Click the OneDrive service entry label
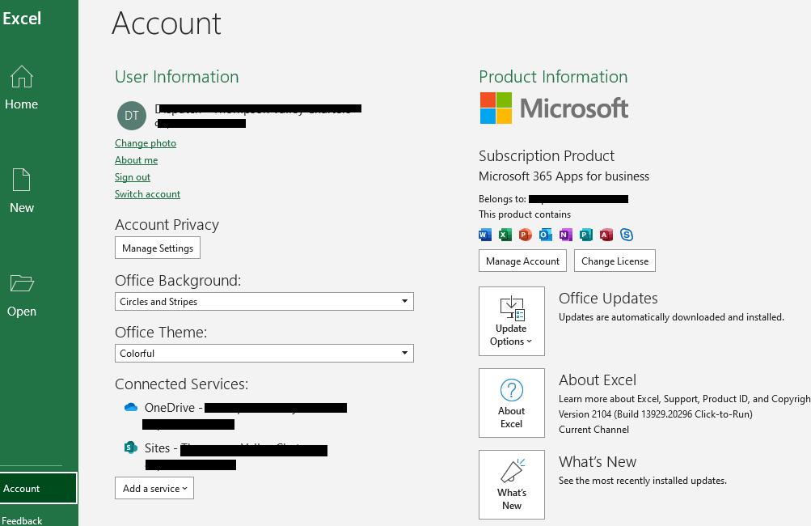The height and width of the screenshot is (526, 811). tap(173, 408)
